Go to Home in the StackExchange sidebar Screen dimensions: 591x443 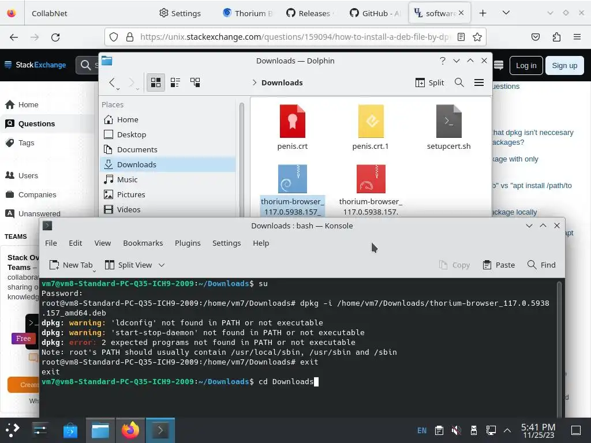tap(28, 105)
